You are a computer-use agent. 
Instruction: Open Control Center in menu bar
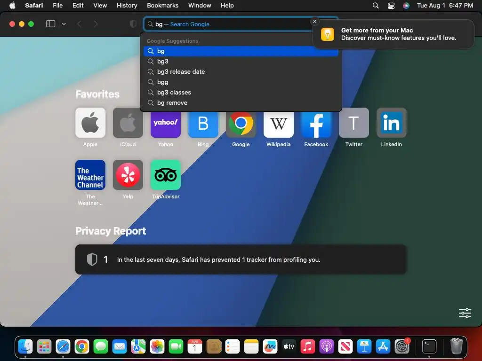[391, 6]
